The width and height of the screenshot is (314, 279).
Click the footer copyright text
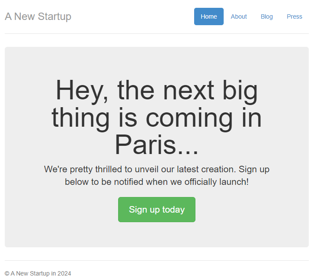pyautogui.click(x=38, y=273)
